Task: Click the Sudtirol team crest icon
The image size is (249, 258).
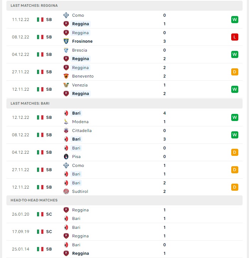Action: pos(66,191)
